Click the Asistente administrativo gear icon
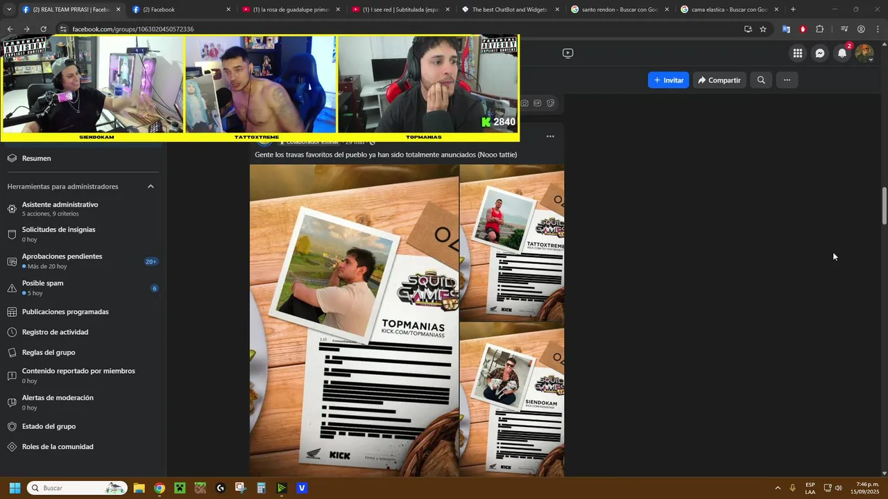This screenshot has width=888, height=499. point(12,209)
